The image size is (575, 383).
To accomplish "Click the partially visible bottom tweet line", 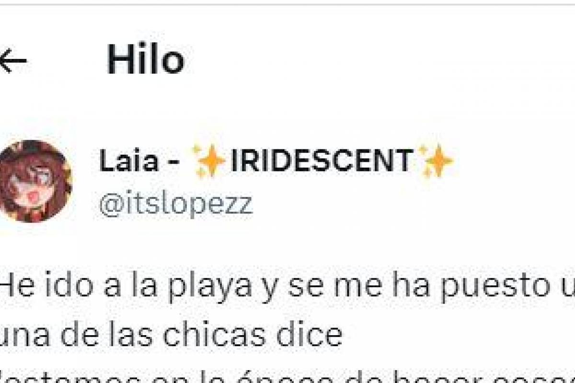I will tap(287, 376).
